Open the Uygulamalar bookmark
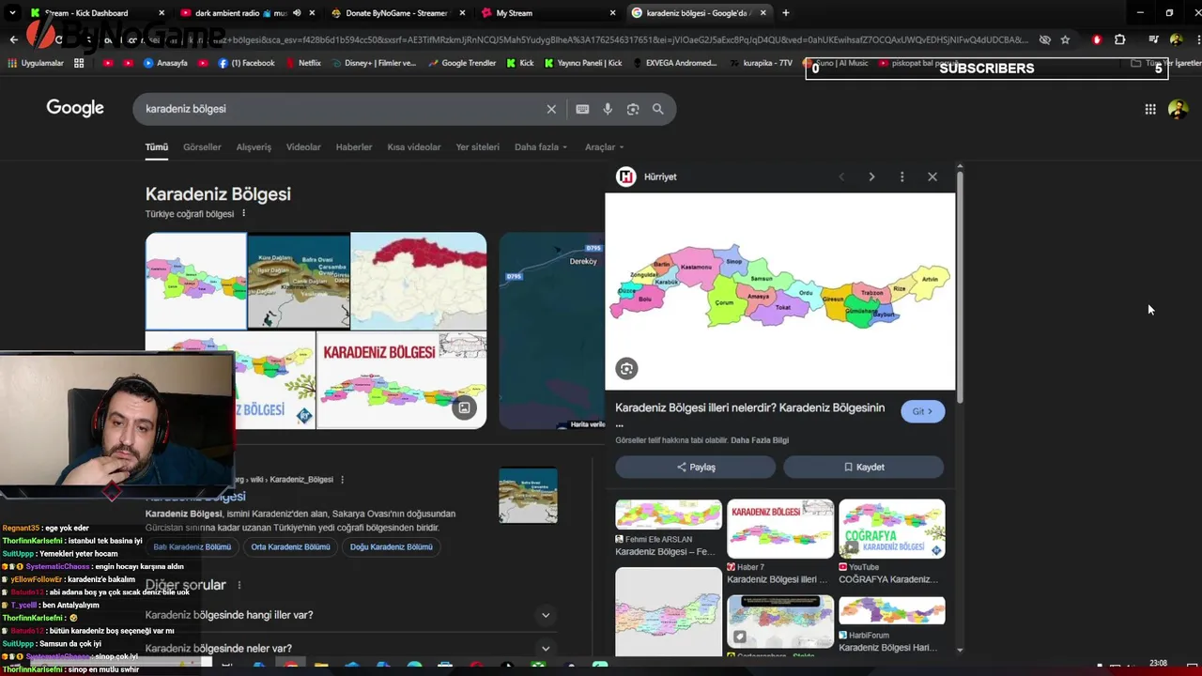This screenshot has width=1202, height=676. (x=36, y=63)
